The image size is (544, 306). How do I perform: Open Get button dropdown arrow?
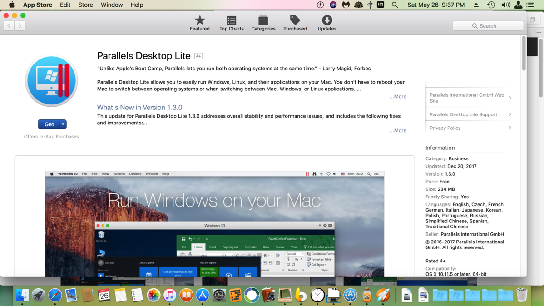63,124
